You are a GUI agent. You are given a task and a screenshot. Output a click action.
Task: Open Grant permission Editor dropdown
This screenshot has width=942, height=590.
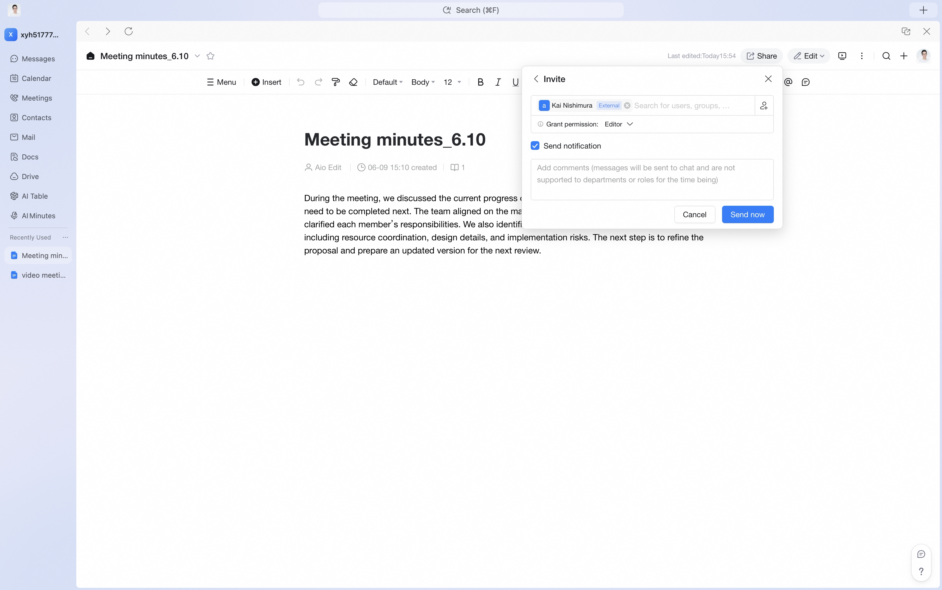click(x=619, y=124)
